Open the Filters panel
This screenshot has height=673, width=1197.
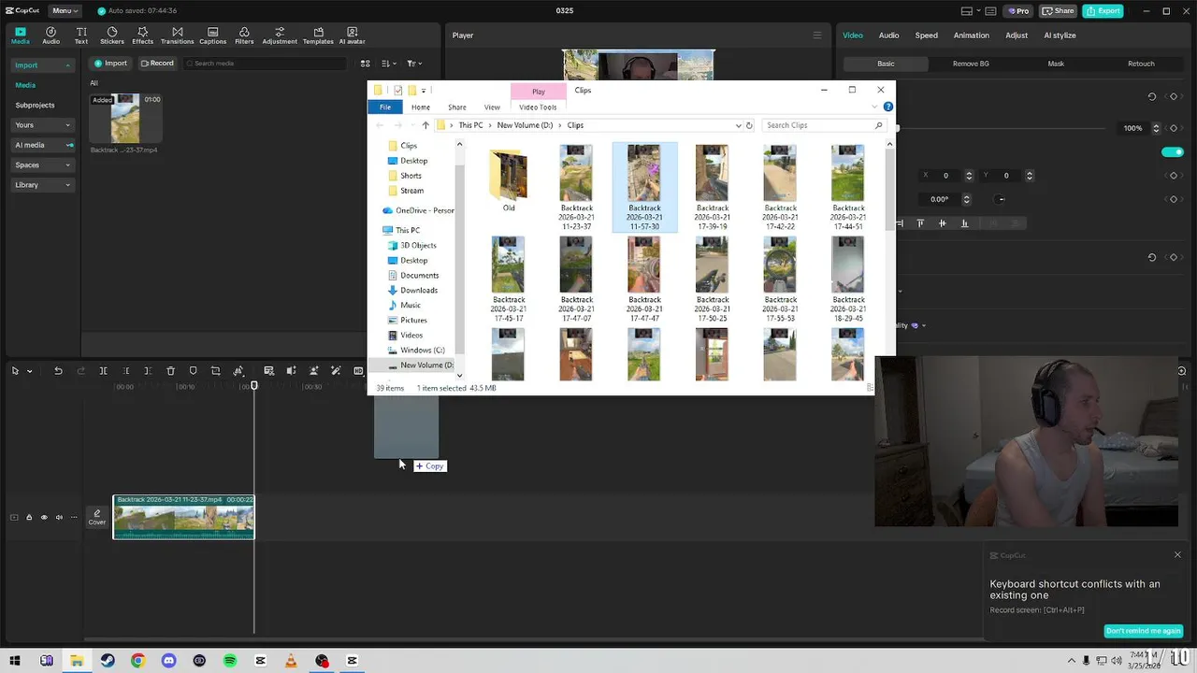pos(244,36)
